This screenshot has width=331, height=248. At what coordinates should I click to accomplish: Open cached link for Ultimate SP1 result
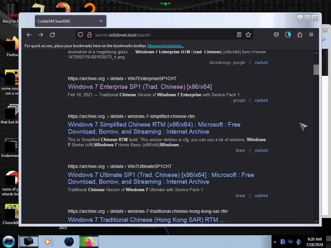261,195
